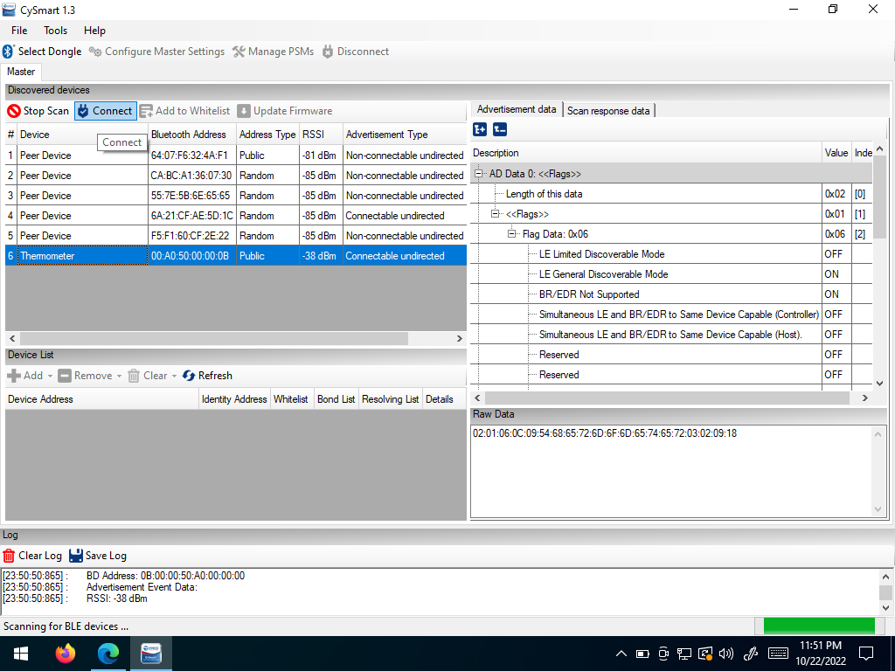
Task: Select address 64:07:F6:32:4A:F1 row
Action: pyautogui.click(x=236, y=156)
